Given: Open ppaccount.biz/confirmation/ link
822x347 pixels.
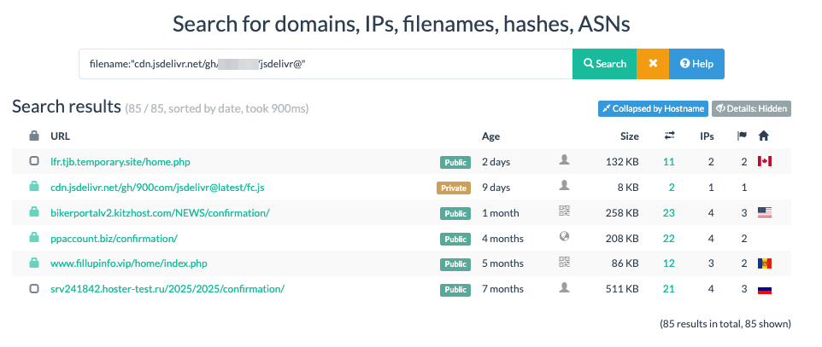Looking at the screenshot, I should click(x=114, y=238).
